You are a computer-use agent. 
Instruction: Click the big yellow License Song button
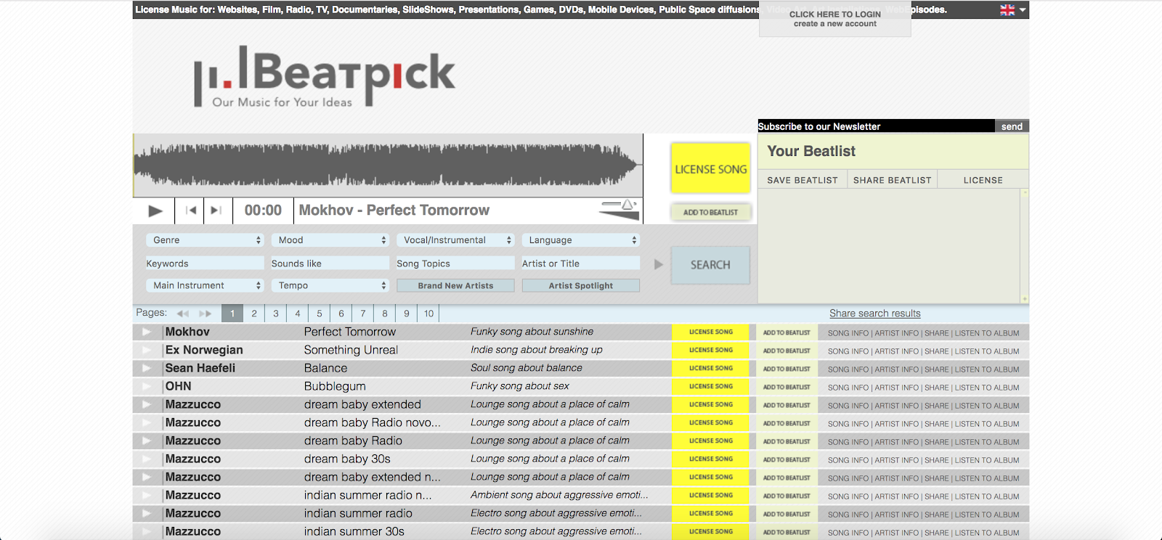click(711, 168)
